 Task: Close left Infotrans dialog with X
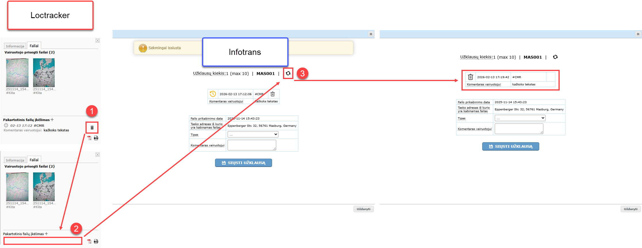[x=371, y=34]
